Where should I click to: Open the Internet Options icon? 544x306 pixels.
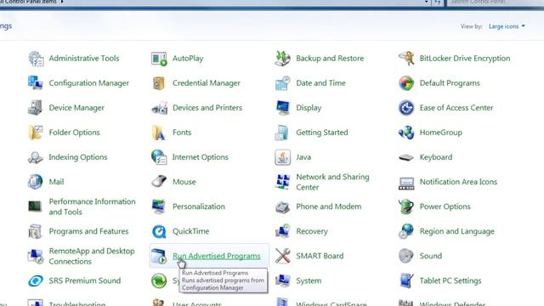pyautogui.click(x=159, y=156)
